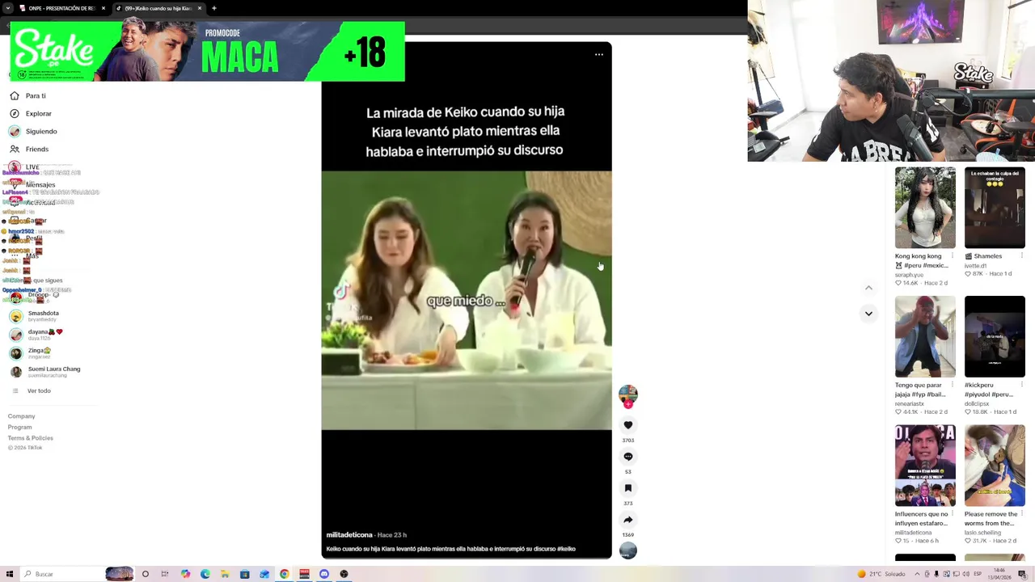1035x582 pixels.
Task: Open the Windows Start menu
Action: (10, 574)
